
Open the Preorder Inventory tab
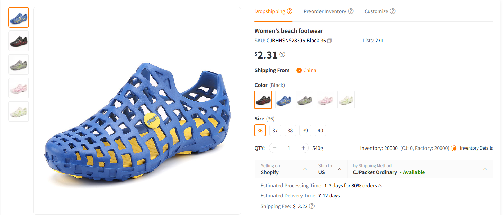[325, 11]
